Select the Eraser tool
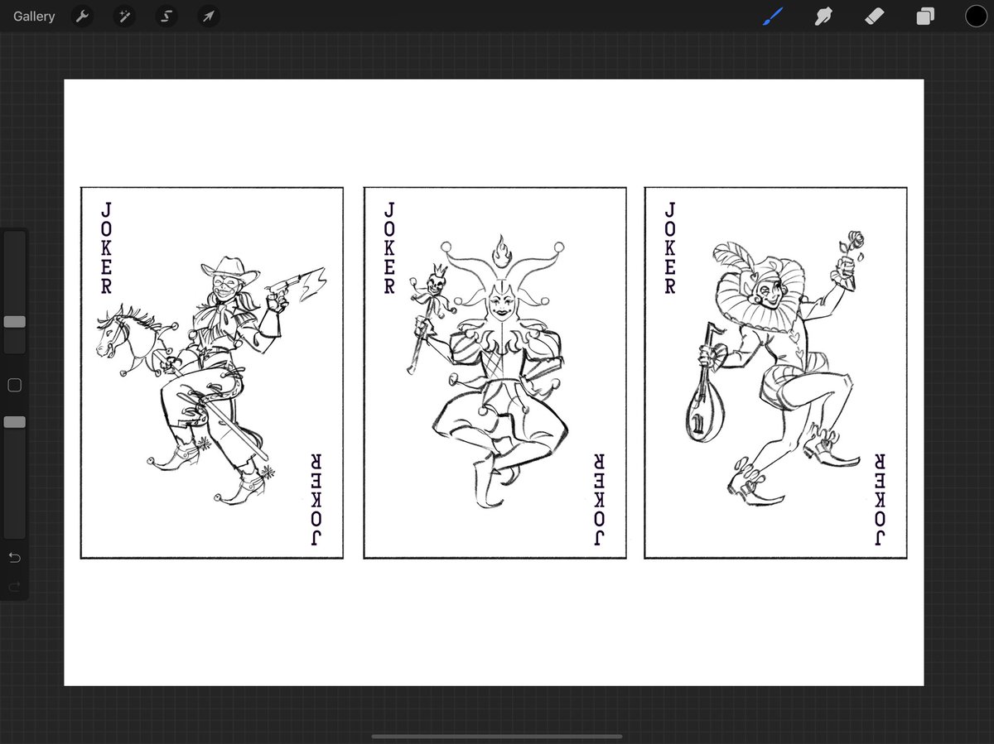The height and width of the screenshot is (744, 994). (x=875, y=17)
